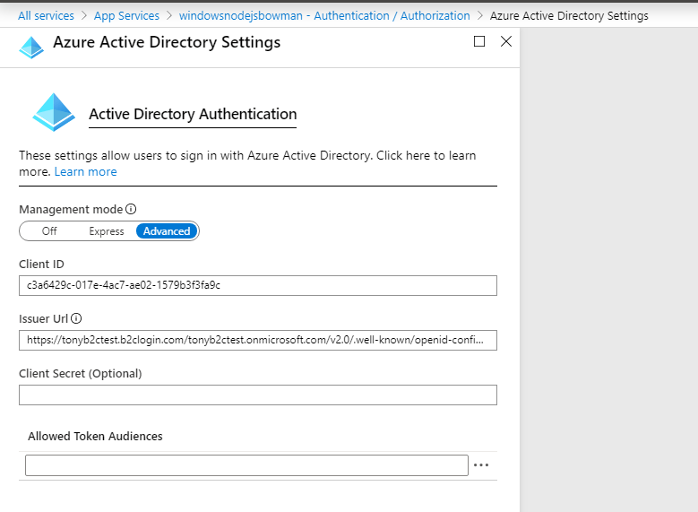This screenshot has width=698, height=512.
Task: Click the Allowed Token Audiences label
Action: point(95,436)
